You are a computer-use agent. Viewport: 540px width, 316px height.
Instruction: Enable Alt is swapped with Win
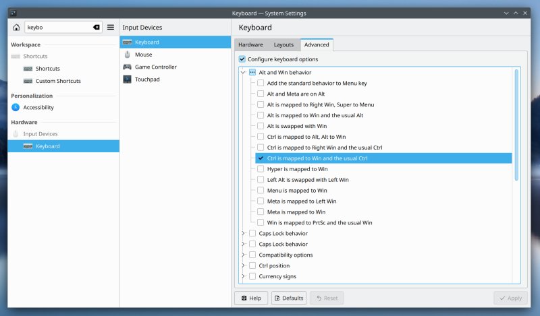pyautogui.click(x=261, y=126)
